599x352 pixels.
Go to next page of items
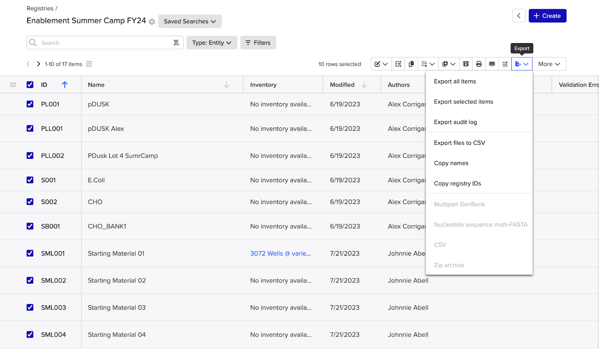pyautogui.click(x=38, y=64)
